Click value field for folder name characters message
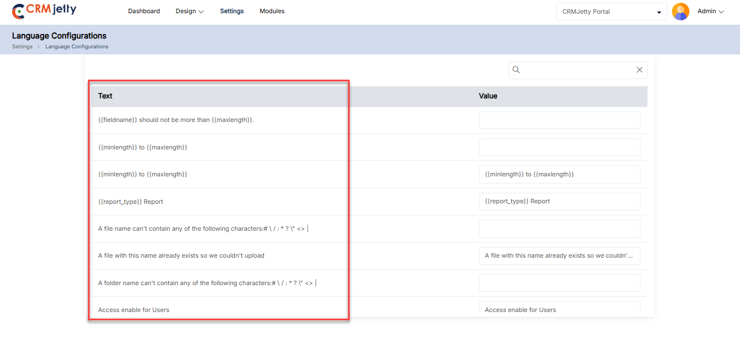The image size is (740, 345). click(559, 283)
